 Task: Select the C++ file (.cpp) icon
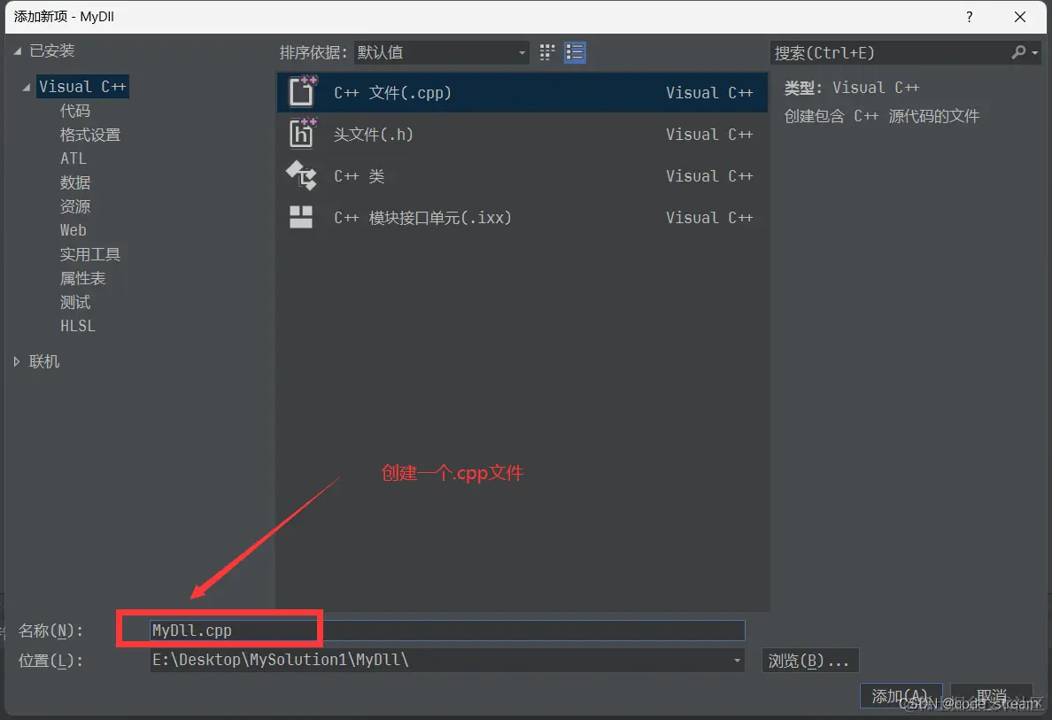303,92
